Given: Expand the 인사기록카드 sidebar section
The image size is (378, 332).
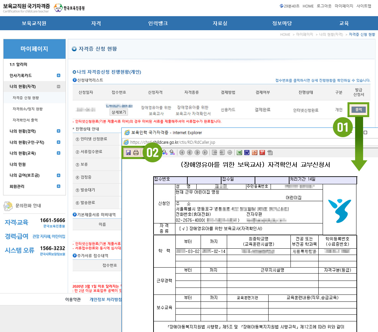Looking at the screenshot, I should [x=59, y=75].
